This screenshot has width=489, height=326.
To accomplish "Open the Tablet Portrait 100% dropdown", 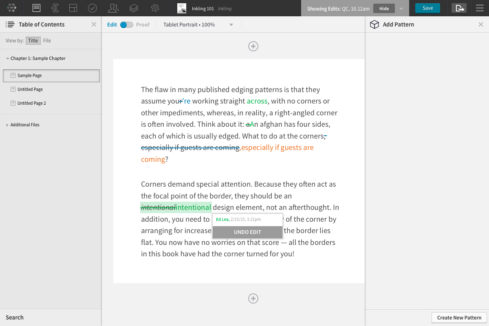I will click(x=198, y=24).
